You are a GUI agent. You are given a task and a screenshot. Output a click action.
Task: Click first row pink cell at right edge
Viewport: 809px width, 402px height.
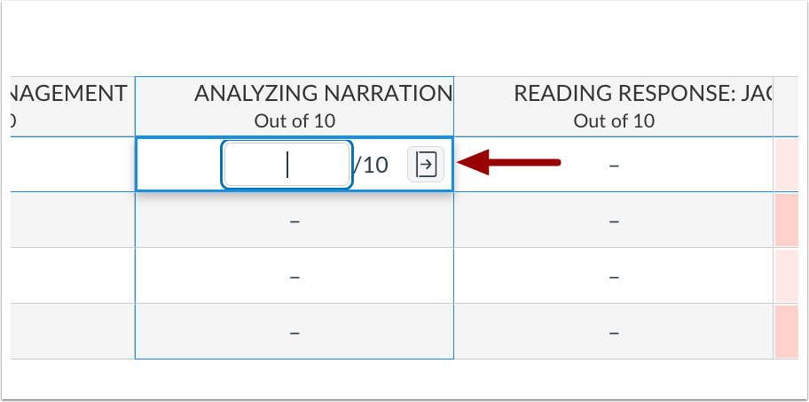pyautogui.click(x=786, y=165)
